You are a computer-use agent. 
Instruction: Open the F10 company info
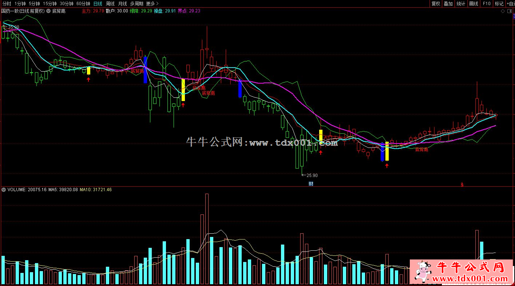487,4
